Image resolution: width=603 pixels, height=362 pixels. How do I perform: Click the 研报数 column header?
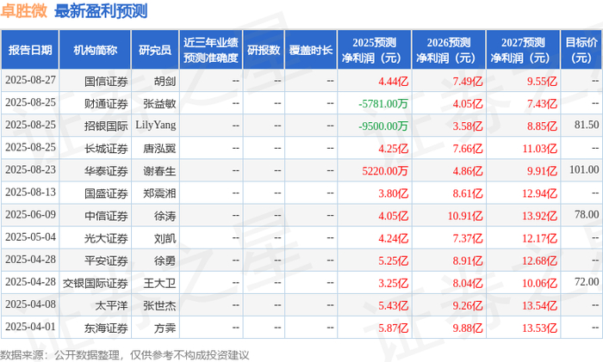[264, 50]
